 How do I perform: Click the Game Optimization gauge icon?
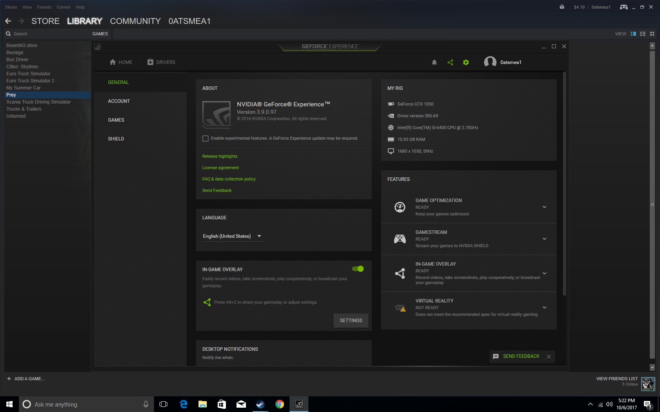(x=400, y=207)
